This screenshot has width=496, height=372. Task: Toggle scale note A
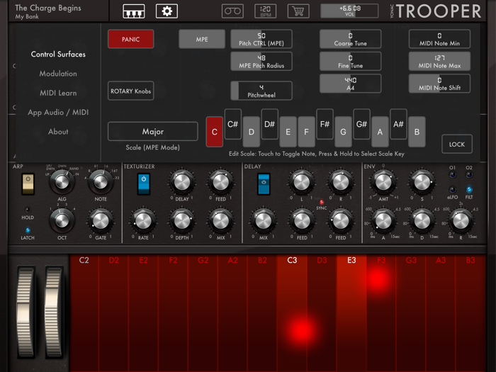click(380, 132)
